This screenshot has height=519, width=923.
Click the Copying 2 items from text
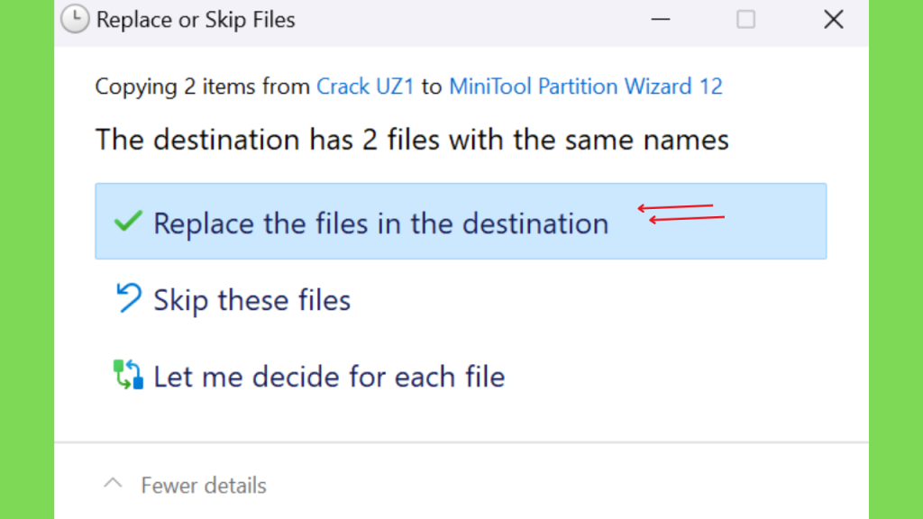pyautogui.click(x=203, y=86)
